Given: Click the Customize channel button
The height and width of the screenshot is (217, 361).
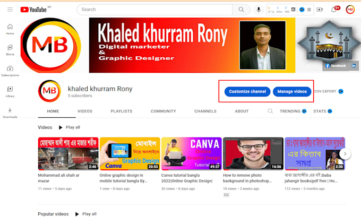Looking at the screenshot, I should (247, 91).
